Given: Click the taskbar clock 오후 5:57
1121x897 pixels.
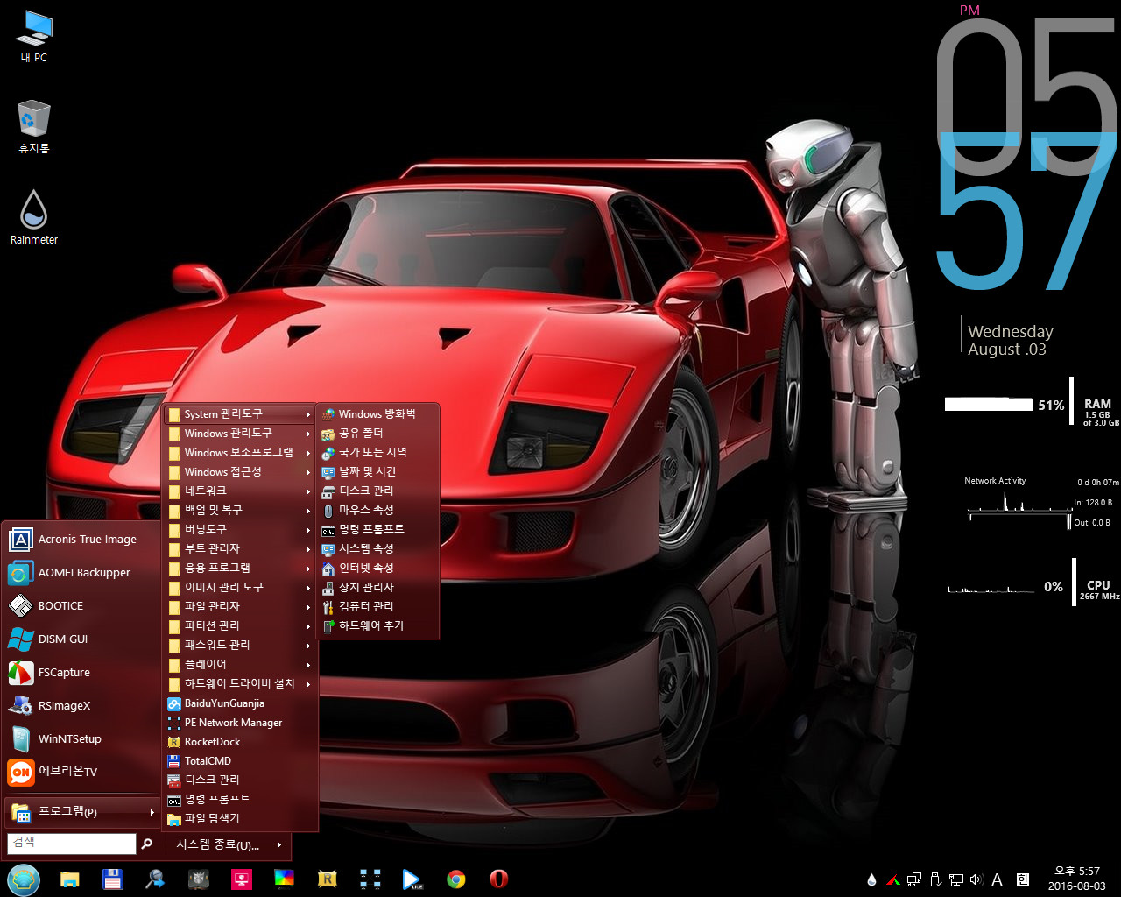Looking at the screenshot, I should (1076, 871).
